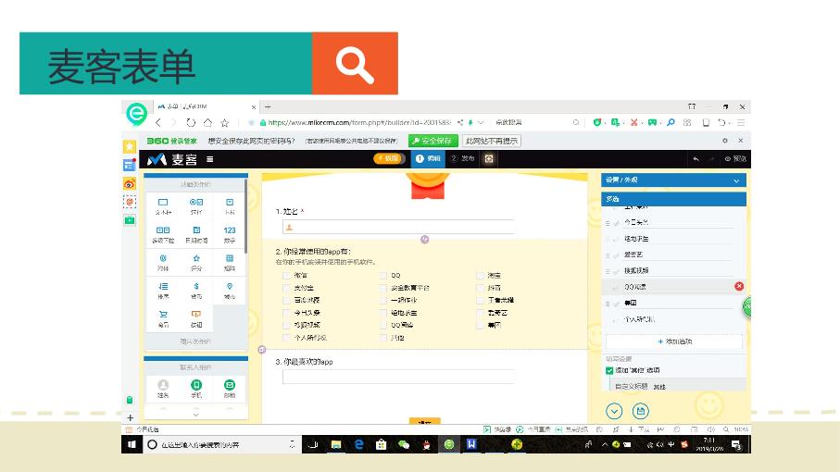Add the matrix grid component

[x=230, y=262]
